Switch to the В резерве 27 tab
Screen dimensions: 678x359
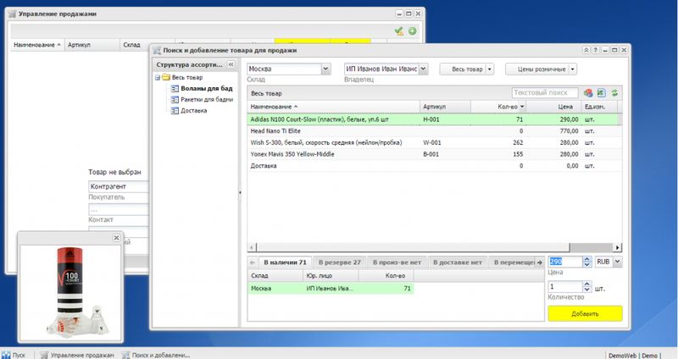[x=340, y=262]
